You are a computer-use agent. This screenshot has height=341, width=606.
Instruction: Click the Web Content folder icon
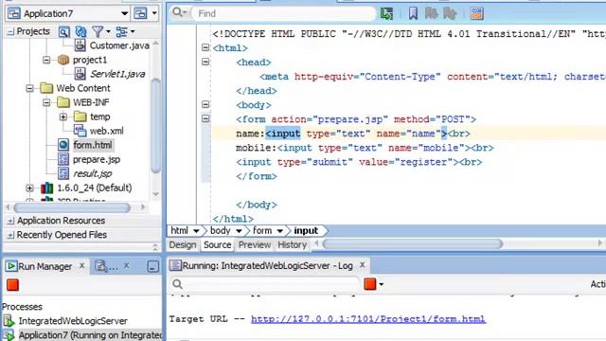[46, 88]
